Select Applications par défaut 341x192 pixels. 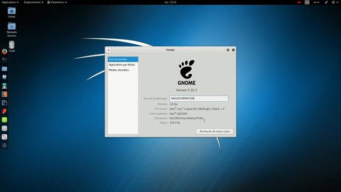tap(123, 65)
